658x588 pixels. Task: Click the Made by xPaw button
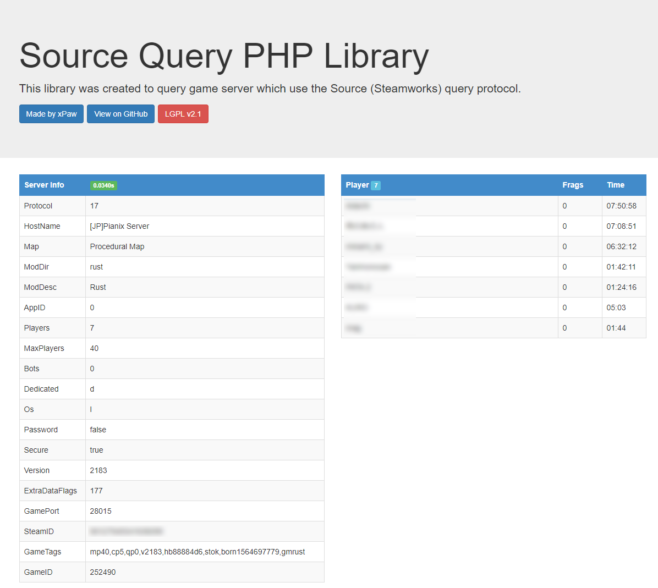51,114
